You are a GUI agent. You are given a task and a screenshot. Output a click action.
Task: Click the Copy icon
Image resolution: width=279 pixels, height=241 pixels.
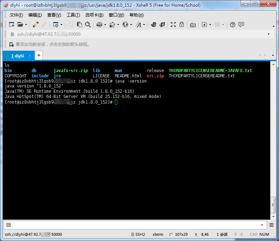pyautogui.click(x=71, y=24)
